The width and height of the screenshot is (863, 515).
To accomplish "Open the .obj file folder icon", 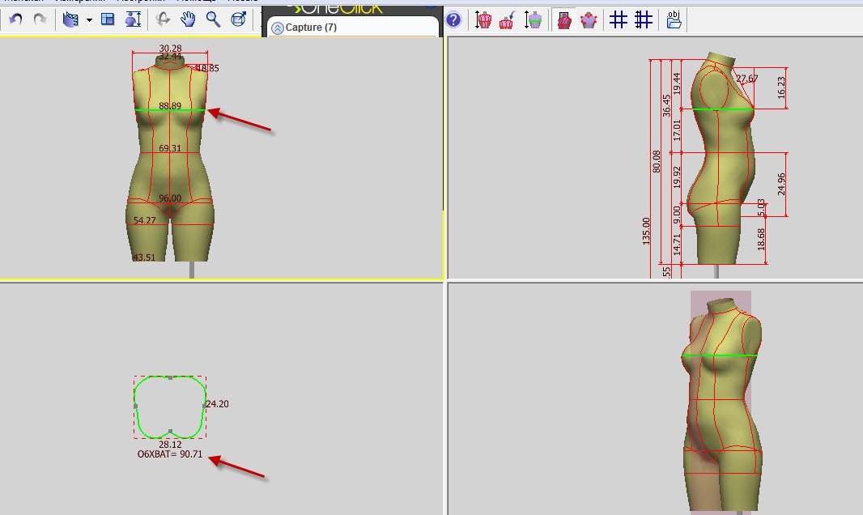I will tap(674, 19).
